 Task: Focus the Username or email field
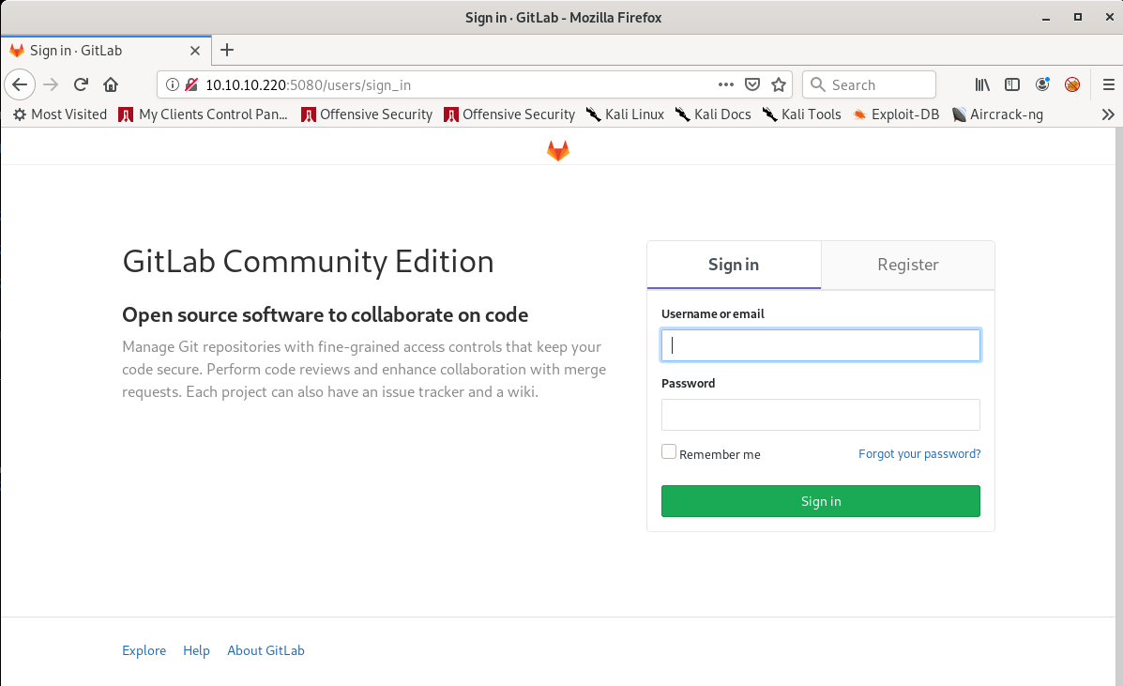click(x=821, y=345)
